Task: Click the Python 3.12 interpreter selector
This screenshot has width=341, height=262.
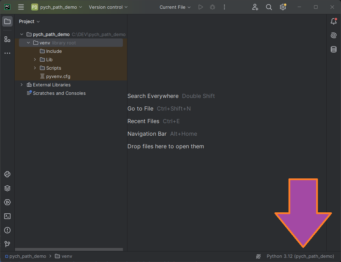Action: (300, 256)
